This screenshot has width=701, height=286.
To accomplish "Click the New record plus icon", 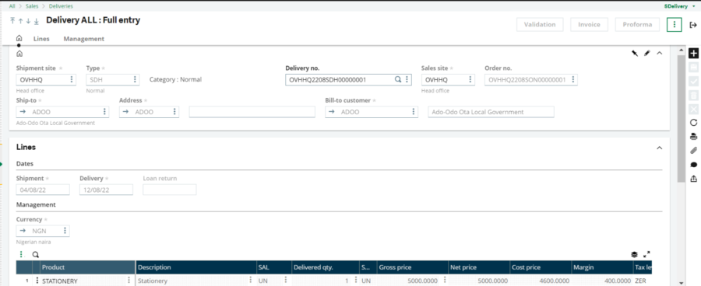I will pyautogui.click(x=693, y=54).
